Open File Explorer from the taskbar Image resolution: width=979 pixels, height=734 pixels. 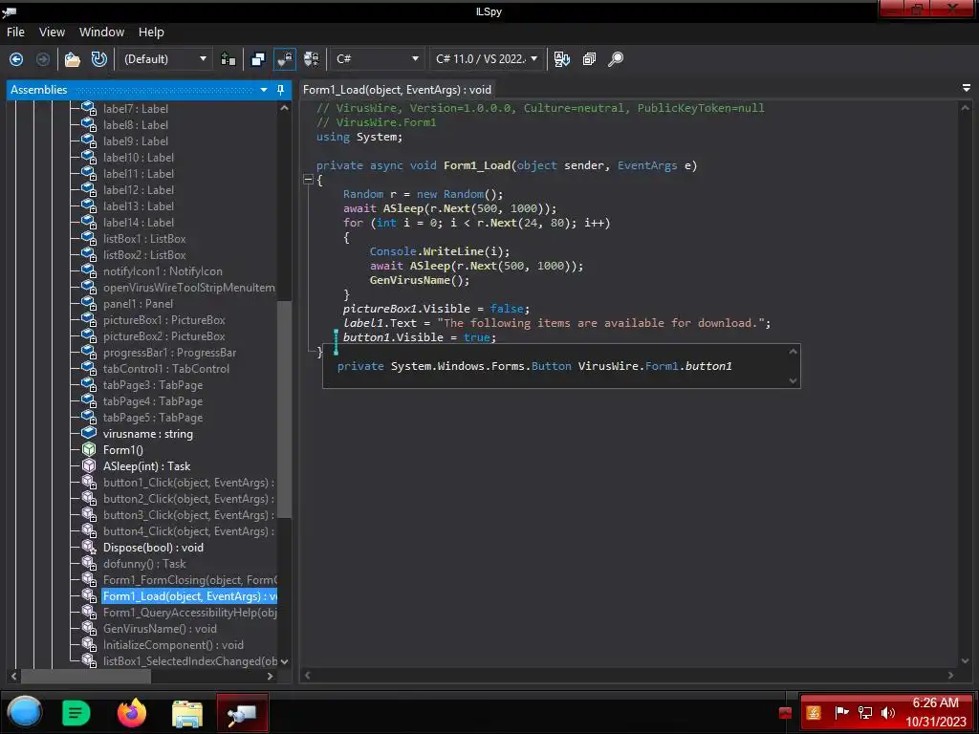(x=187, y=713)
